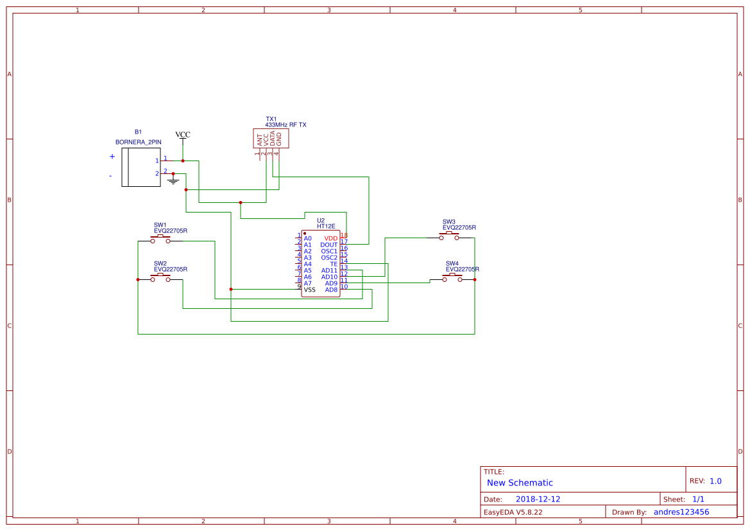The width and height of the screenshot is (750, 531).
Task: Click the Date field 2018-12-12
Action: [x=540, y=498]
